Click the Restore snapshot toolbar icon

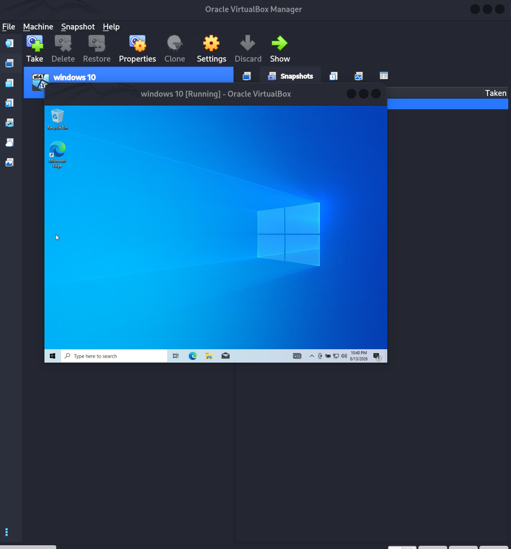pyautogui.click(x=96, y=43)
